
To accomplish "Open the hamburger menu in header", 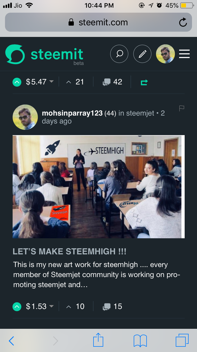I will click(x=184, y=54).
